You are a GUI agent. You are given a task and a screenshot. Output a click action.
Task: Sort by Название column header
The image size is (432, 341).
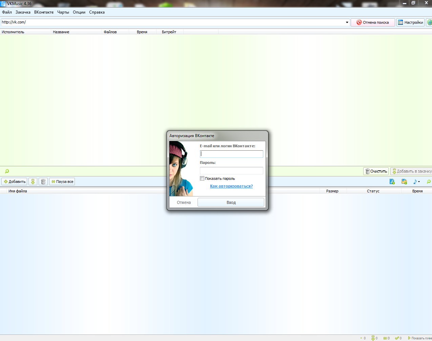coord(76,32)
